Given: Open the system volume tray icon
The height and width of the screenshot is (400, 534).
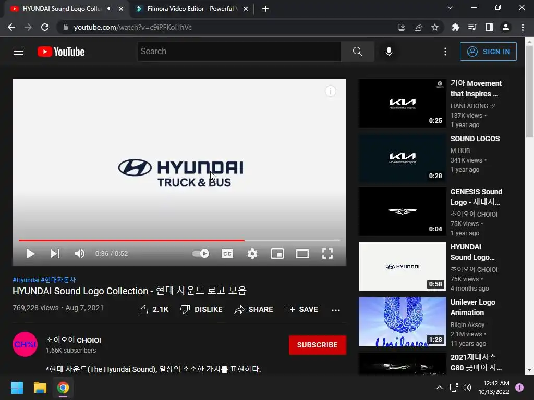Looking at the screenshot, I should (467, 387).
